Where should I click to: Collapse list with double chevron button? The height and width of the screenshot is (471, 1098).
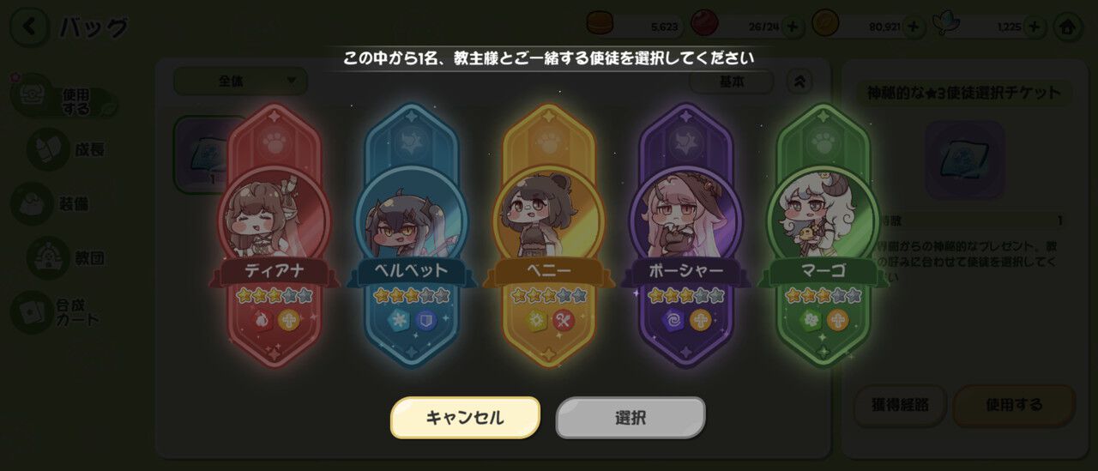(799, 82)
